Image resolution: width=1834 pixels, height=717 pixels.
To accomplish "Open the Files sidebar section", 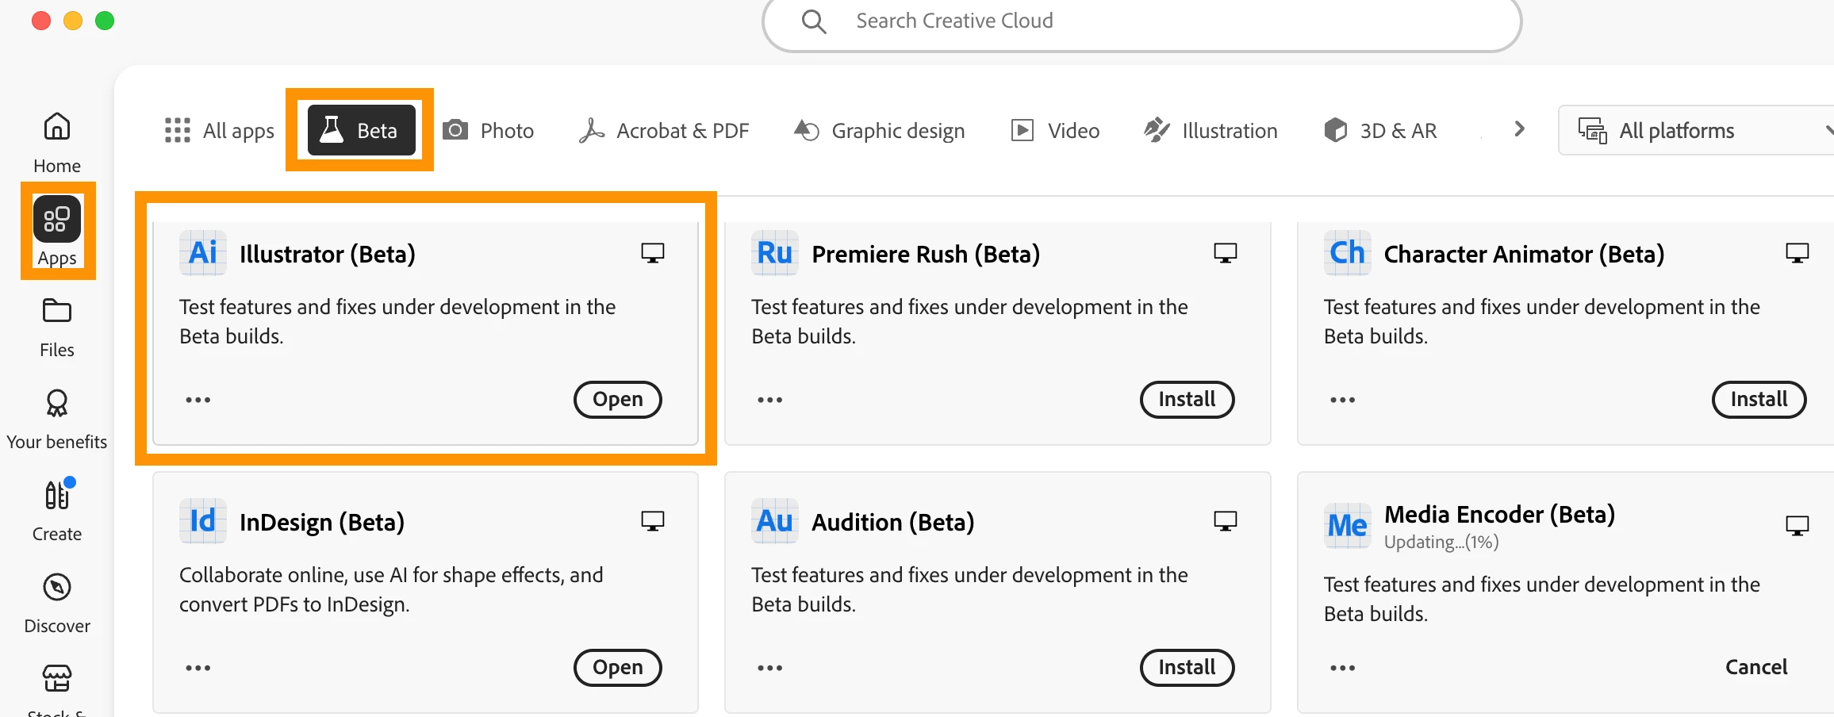I will (57, 328).
